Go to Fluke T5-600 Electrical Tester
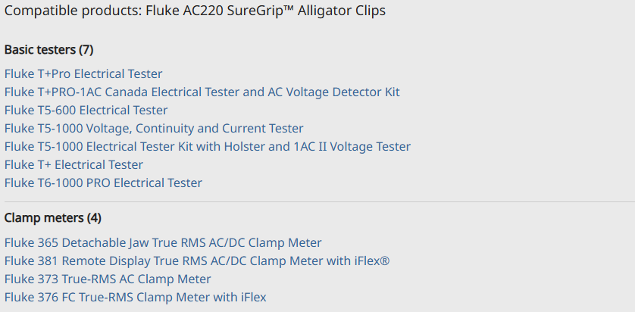635x312 pixels. click(86, 111)
